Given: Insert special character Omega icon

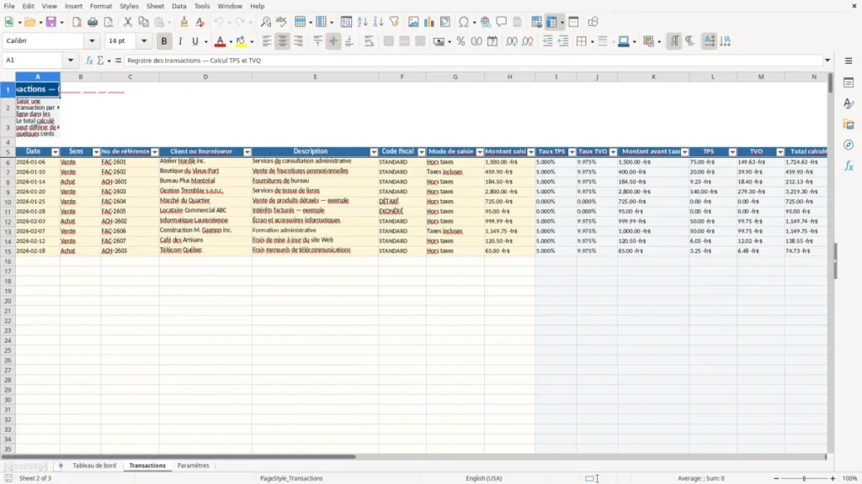Looking at the screenshot, I should pyautogui.click(x=464, y=22).
